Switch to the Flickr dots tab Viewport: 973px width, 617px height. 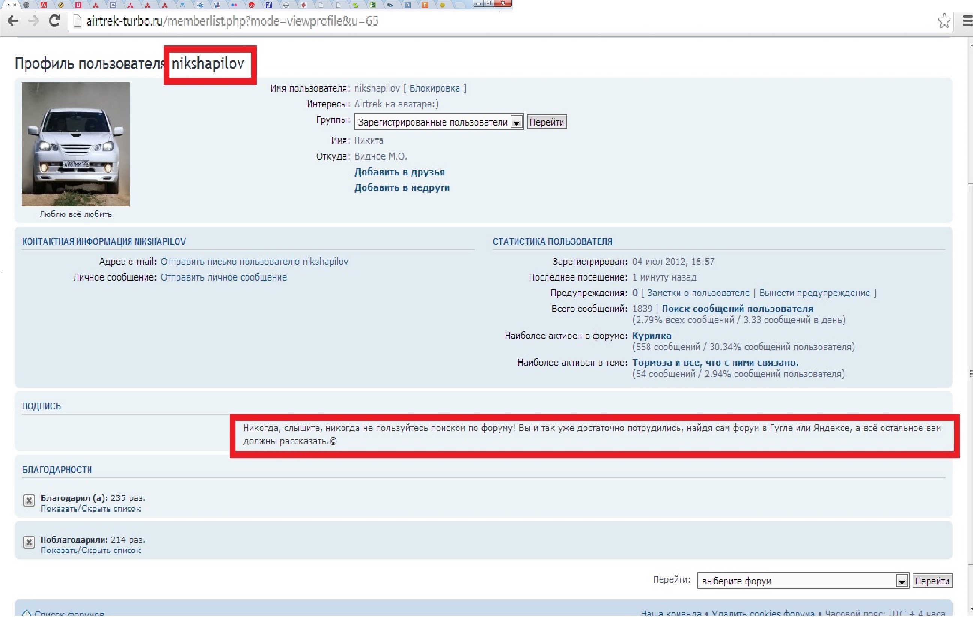(234, 5)
